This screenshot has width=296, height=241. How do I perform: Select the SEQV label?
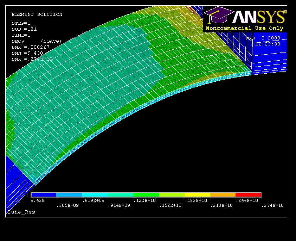click(18, 41)
